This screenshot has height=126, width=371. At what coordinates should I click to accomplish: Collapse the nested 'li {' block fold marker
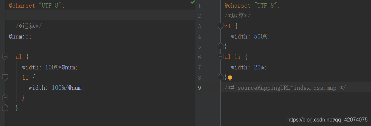(x=5, y=77)
